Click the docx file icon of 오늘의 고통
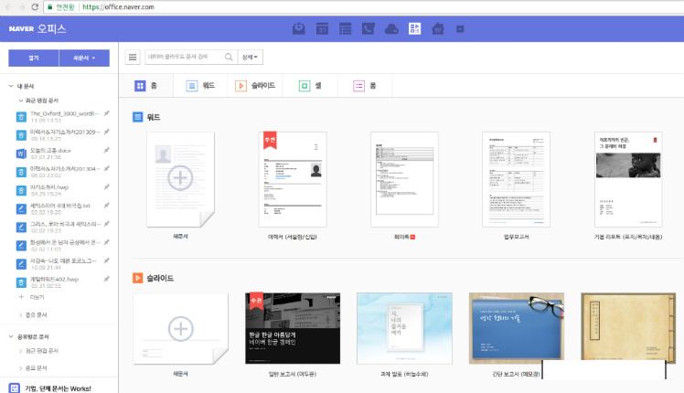This screenshot has width=684, height=393. (21, 154)
